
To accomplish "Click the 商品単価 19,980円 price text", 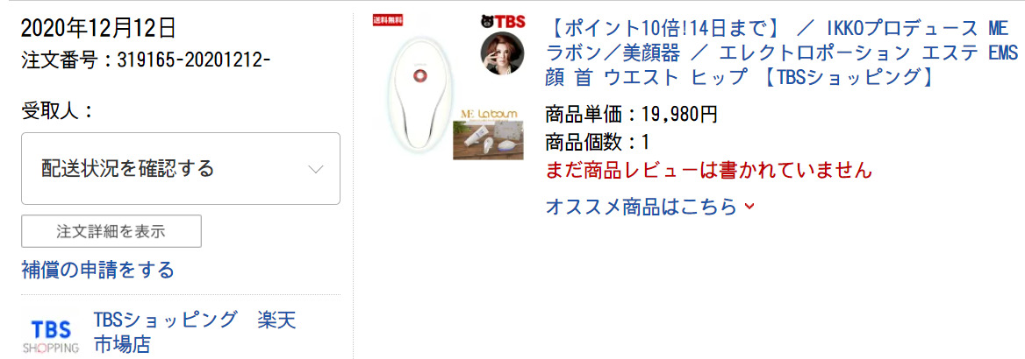I will coord(631,115).
